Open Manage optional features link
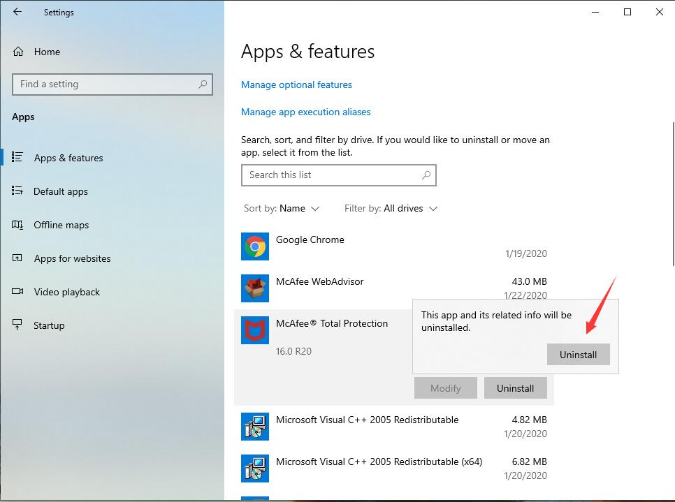 click(296, 84)
